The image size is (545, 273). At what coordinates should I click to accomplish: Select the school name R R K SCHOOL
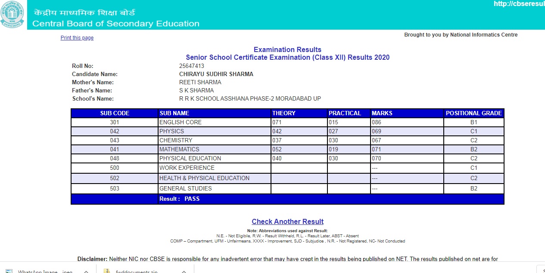[250, 99]
